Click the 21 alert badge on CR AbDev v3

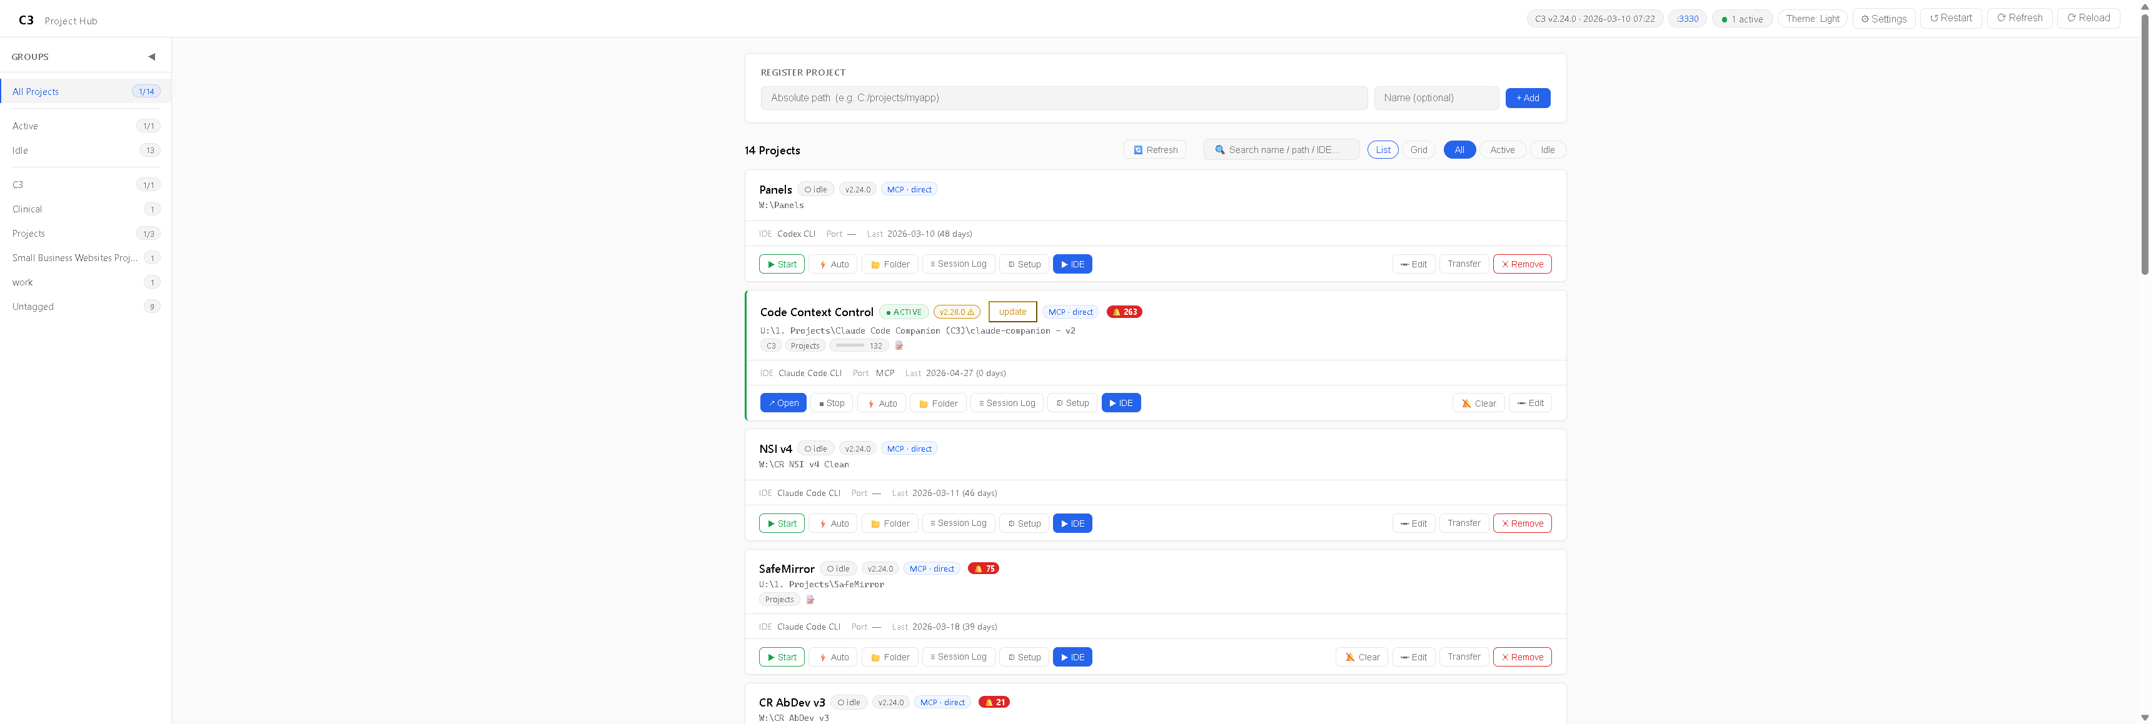point(994,702)
